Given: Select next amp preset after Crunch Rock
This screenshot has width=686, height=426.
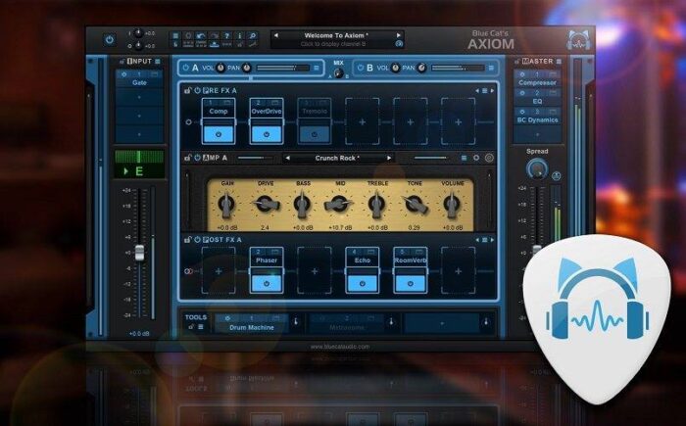Looking at the screenshot, I should [390, 158].
